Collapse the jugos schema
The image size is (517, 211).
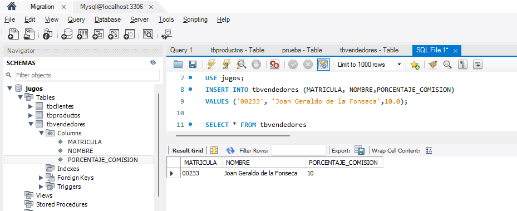click(9, 89)
